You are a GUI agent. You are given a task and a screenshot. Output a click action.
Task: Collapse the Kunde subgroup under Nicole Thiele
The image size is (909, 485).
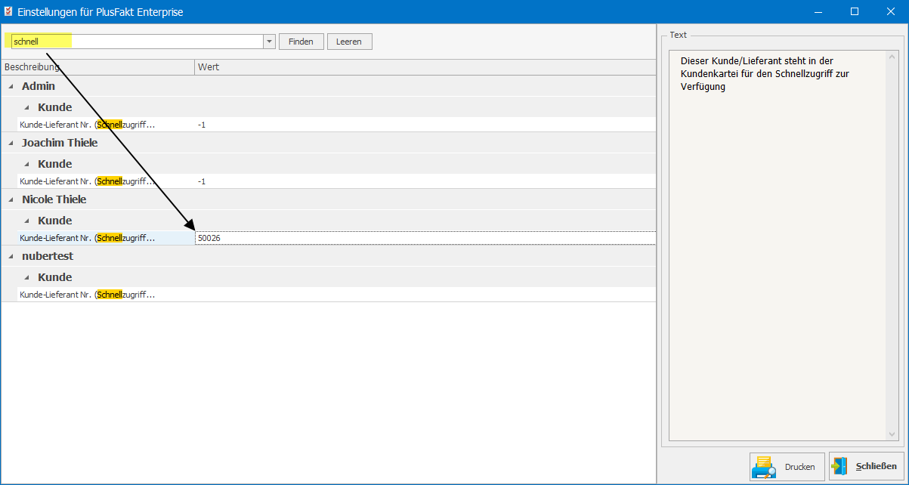pyautogui.click(x=27, y=221)
